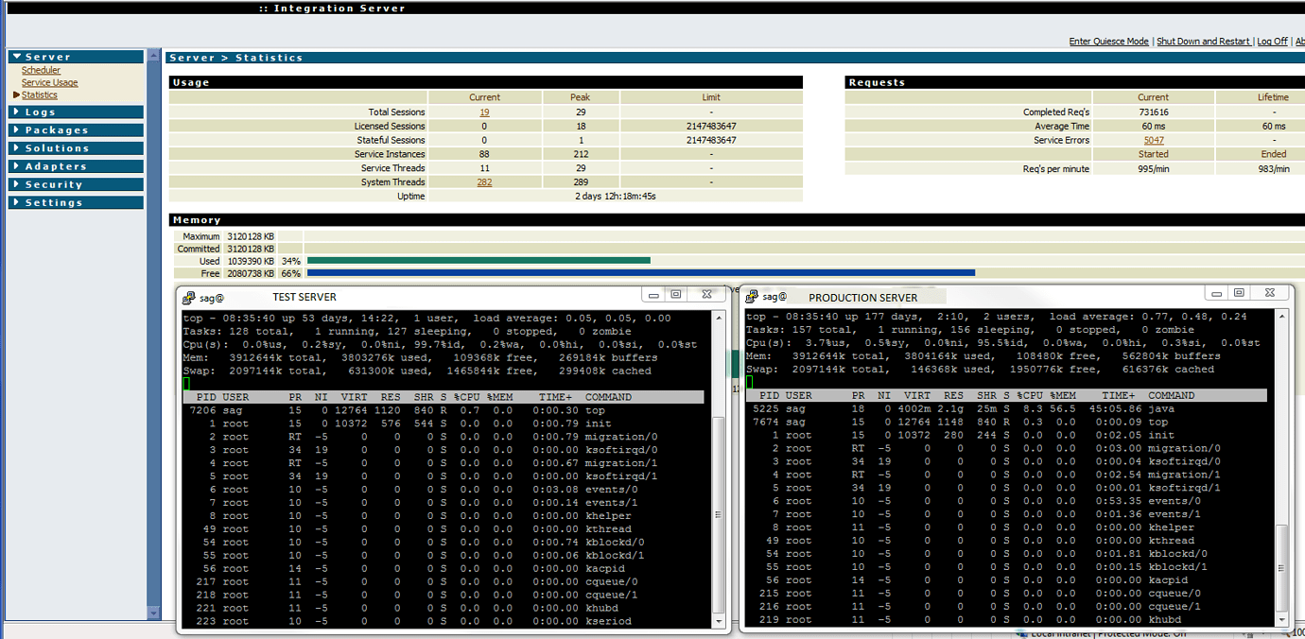Select the Ended rate 983/min

(x=1273, y=169)
